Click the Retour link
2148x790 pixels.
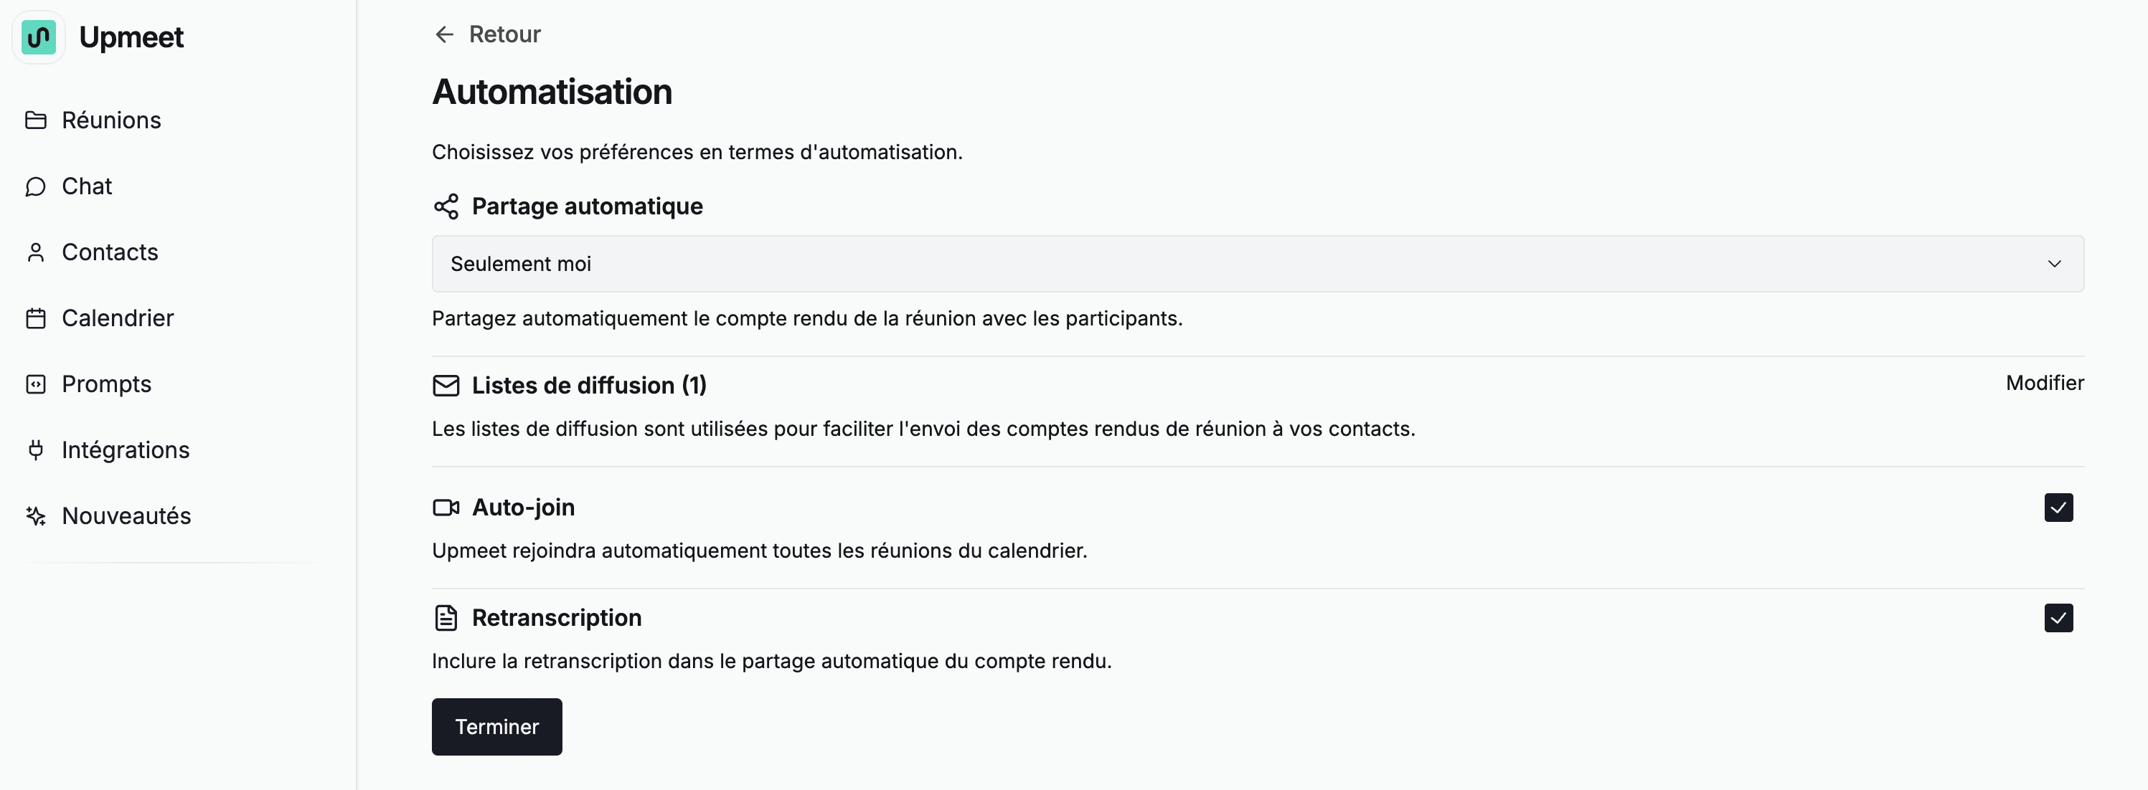point(488,34)
